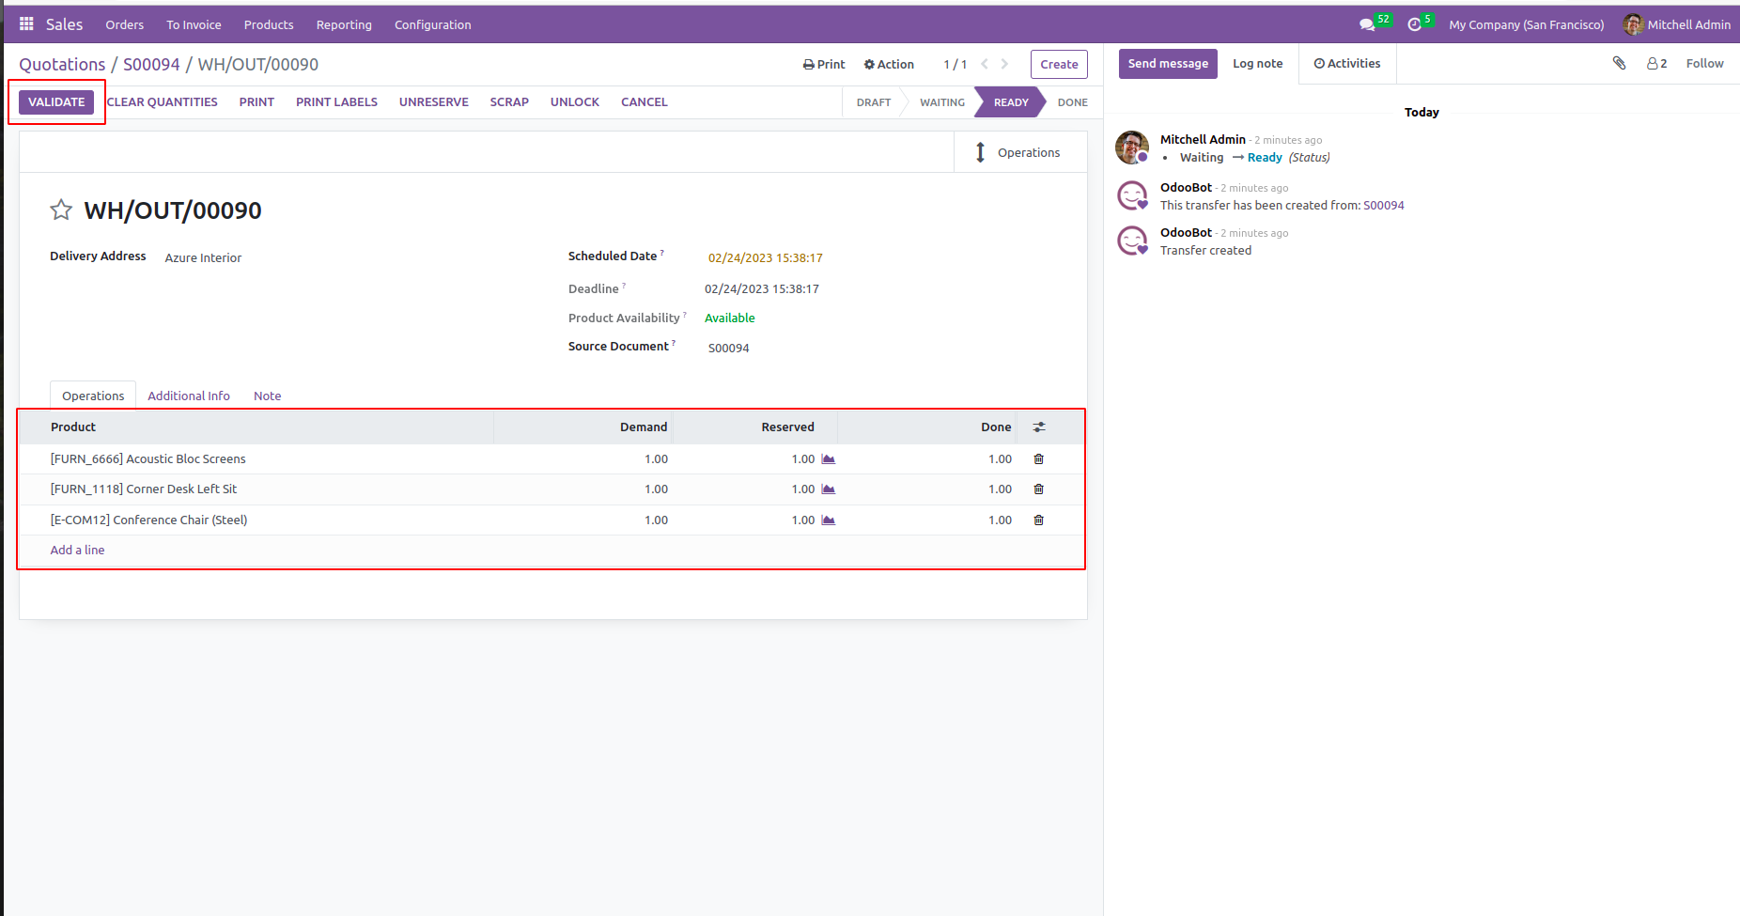Click the Done stage in status bar
Image resolution: width=1740 pixels, height=916 pixels.
[x=1072, y=102]
